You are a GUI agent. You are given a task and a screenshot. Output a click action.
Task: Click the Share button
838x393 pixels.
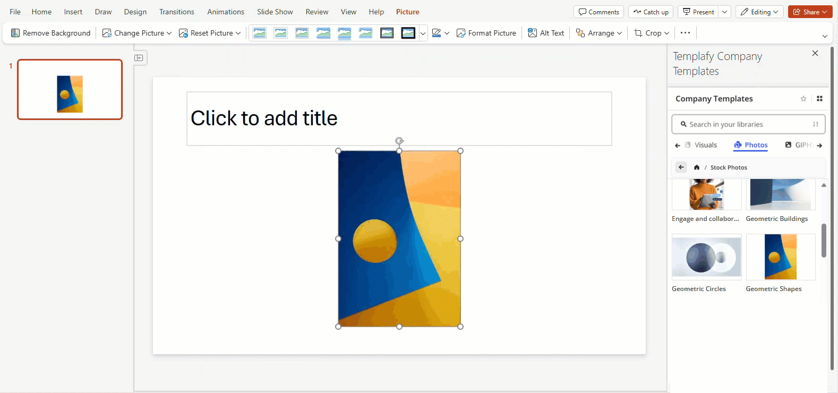[810, 12]
